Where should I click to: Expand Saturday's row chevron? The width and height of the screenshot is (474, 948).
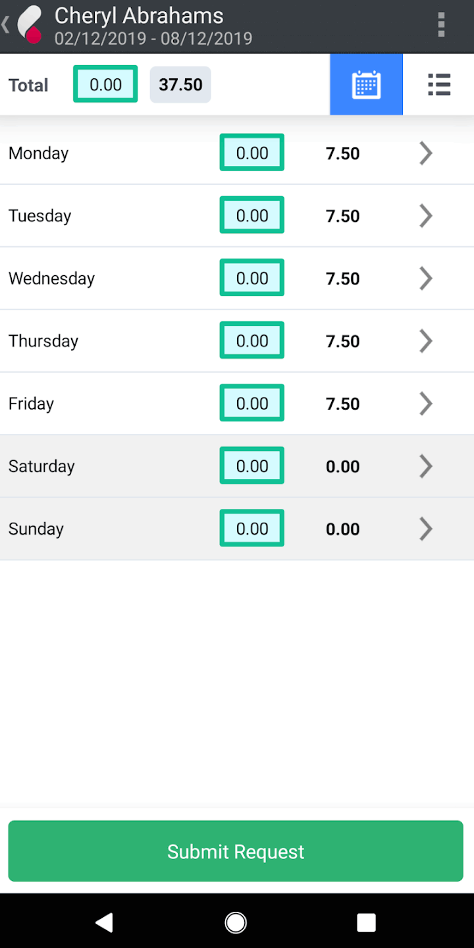(x=426, y=466)
